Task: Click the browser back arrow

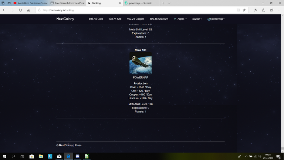Action: click(x=4, y=10)
